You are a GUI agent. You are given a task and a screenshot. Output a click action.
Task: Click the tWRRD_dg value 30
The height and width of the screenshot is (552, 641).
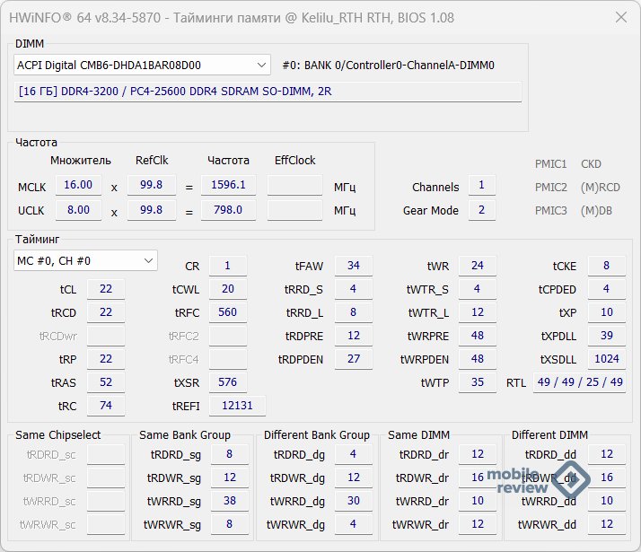click(x=354, y=502)
